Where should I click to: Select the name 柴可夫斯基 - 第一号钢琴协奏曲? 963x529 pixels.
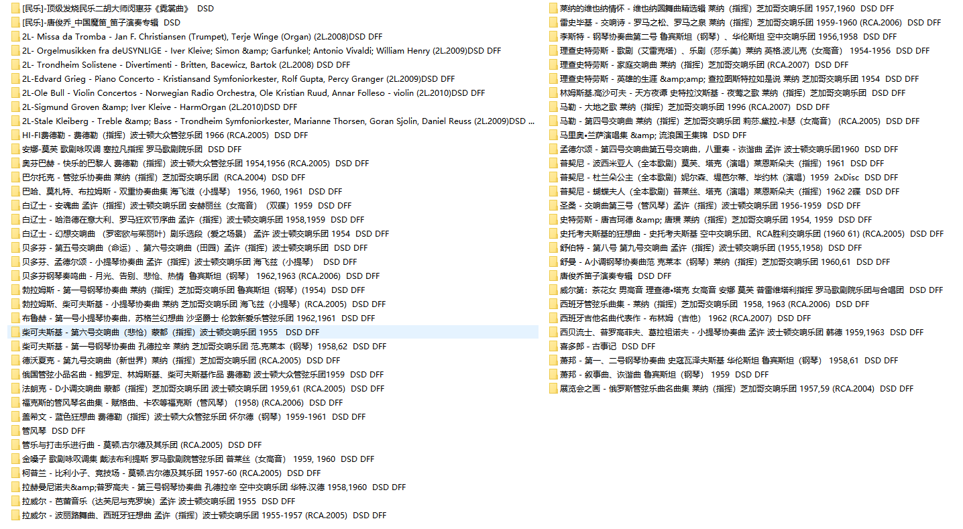point(205,346)
